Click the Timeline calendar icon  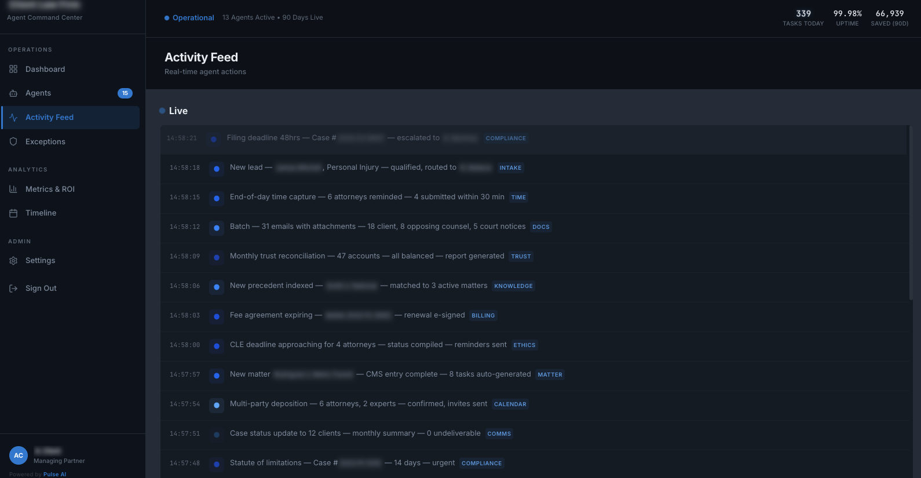13,213
